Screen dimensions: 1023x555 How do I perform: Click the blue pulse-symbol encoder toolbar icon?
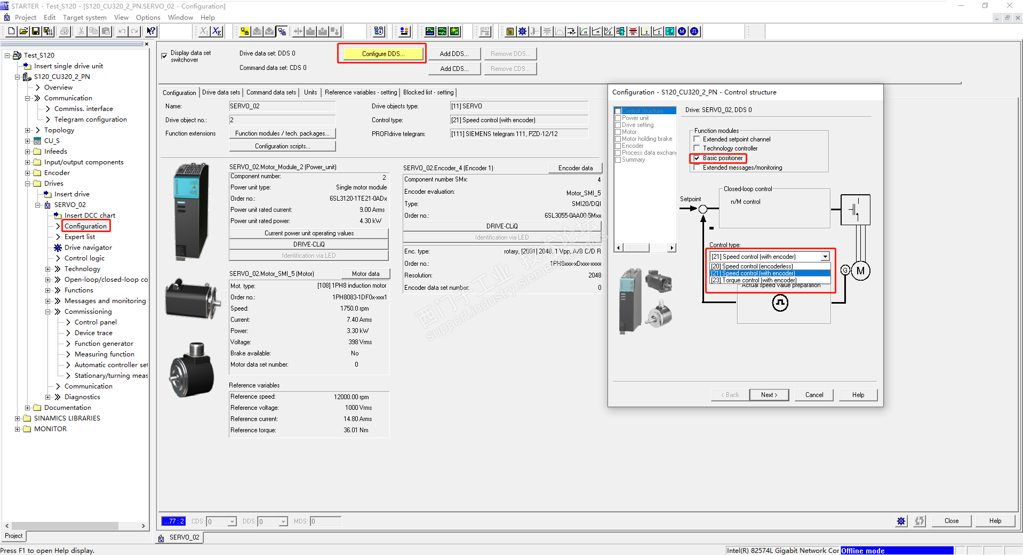[694, 31]
